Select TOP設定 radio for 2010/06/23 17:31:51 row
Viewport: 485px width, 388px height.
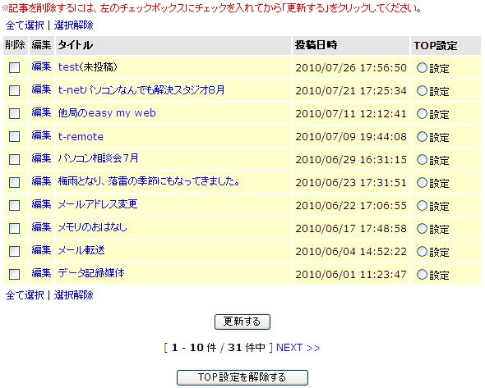tap(422, 182)
